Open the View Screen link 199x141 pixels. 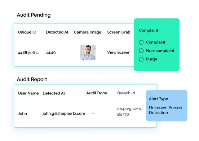pos(119,52)
